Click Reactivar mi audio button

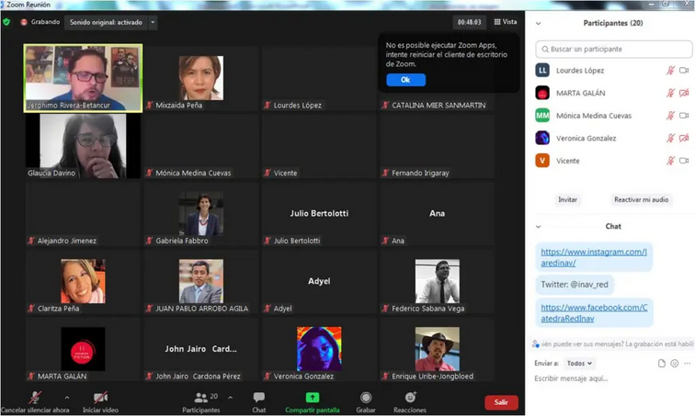coord(641,199)
